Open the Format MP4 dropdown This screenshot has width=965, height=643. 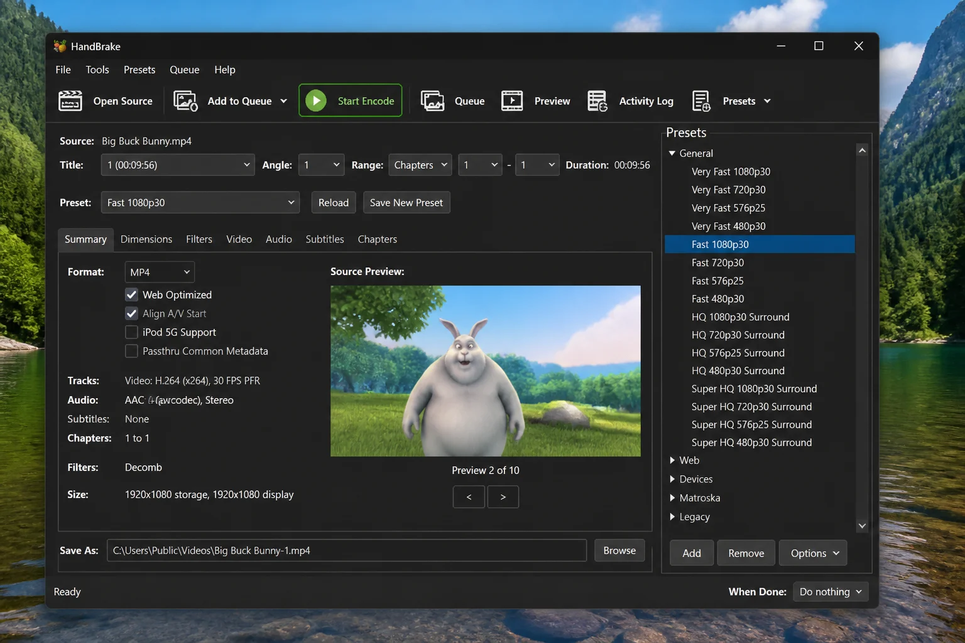(x=160, y=272)
